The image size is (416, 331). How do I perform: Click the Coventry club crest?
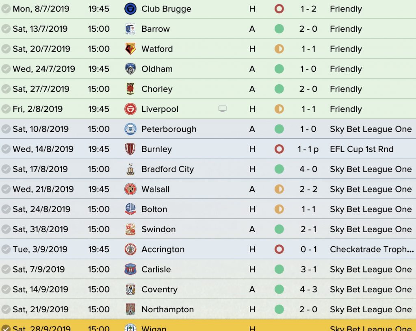130,289
